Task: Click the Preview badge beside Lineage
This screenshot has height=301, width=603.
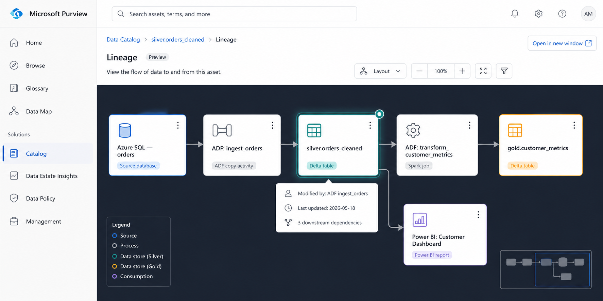Action: 157,57
